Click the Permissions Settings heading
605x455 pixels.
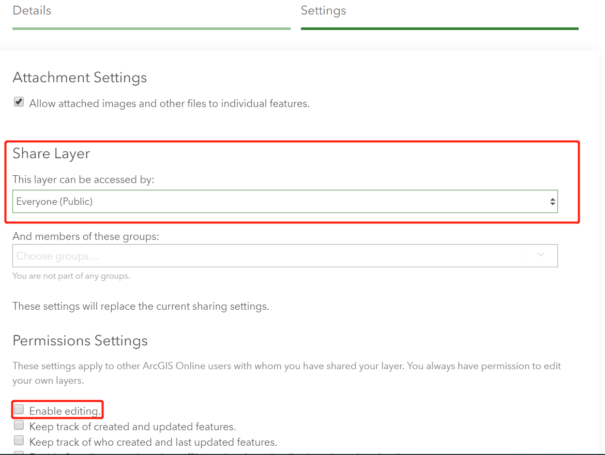pyautogui.click(x=80, y=340)
